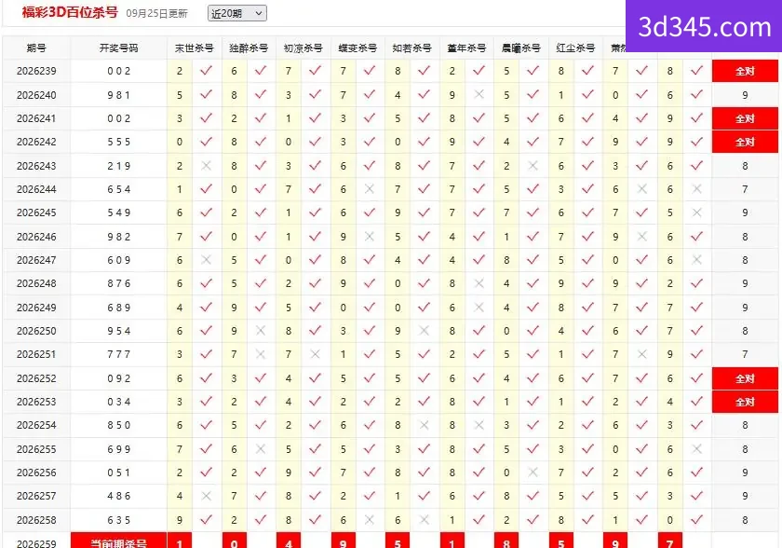
Task: Open the 近20期 period dropdown
Action: coord(236,13)
